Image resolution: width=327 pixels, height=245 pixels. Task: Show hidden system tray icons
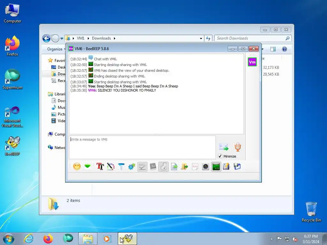(271, 239)
